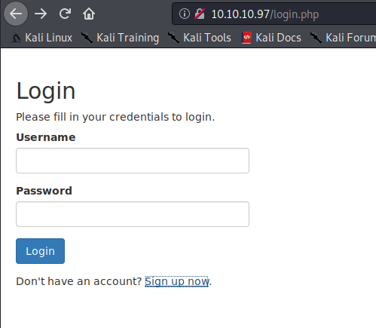
Task: Click the forward navigation arrow
Action: coord(41,14)
